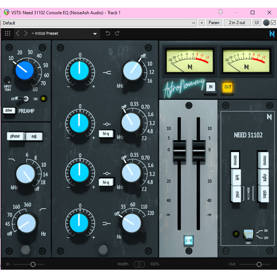The height and width of the screenshot is (277, 277).
Task: Go to previous preset arrow
Action: click(x=18, y=33)
